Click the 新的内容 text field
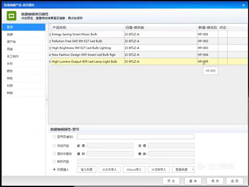Viewport: 249px width, 187px height. (136, 161)
